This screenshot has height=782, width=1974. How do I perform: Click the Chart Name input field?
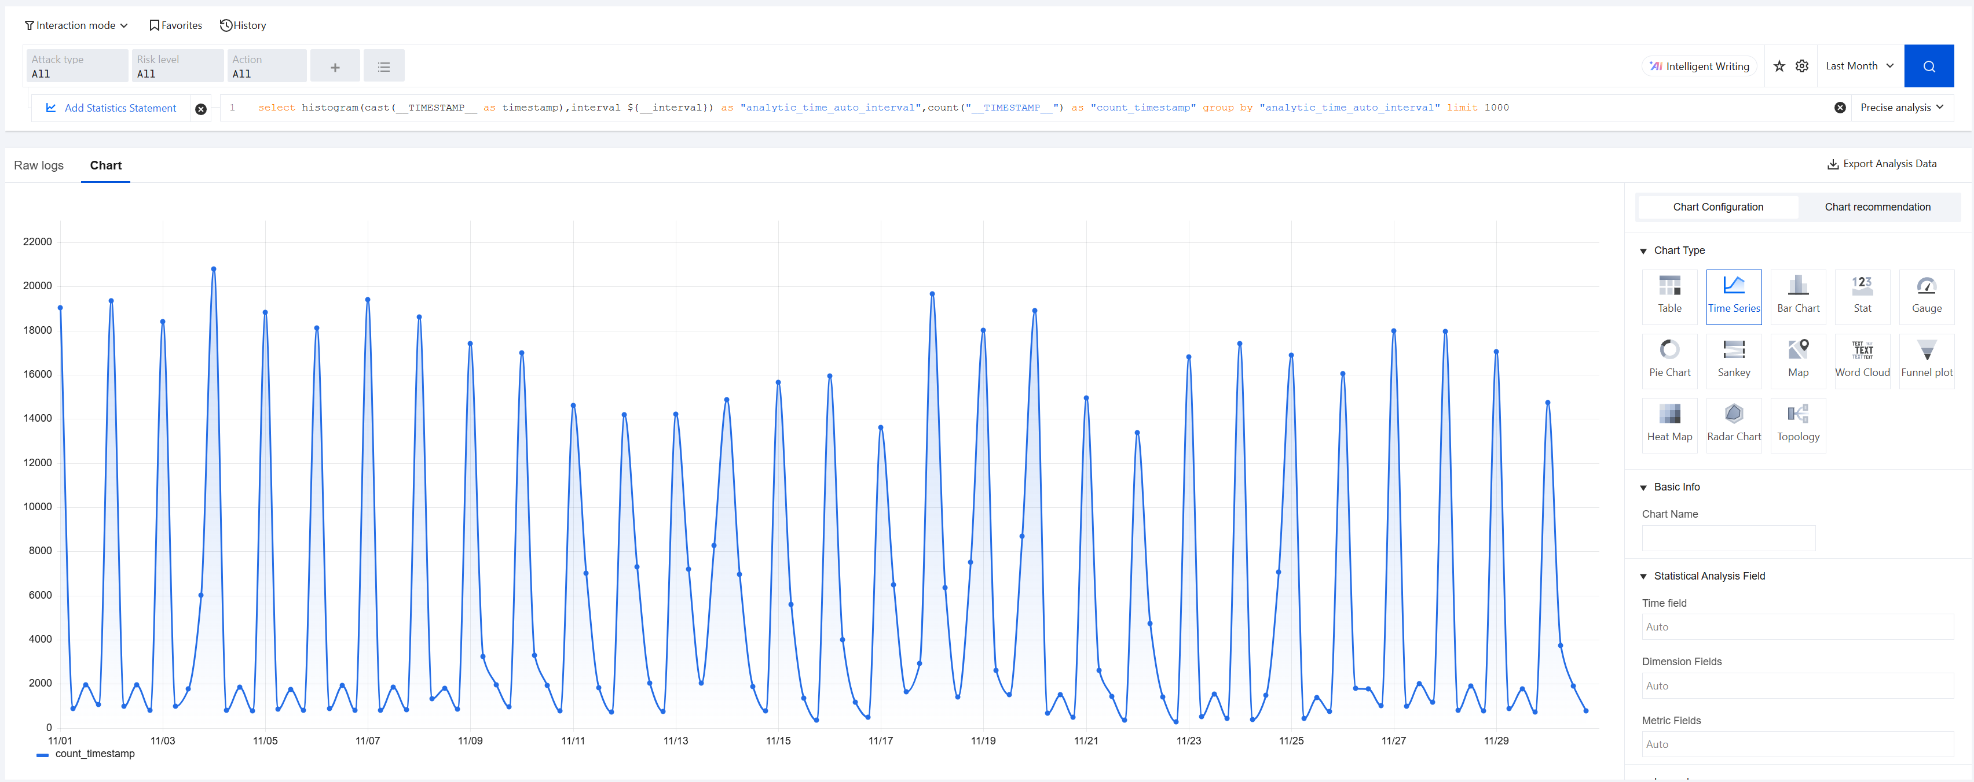pyautogui.click(x=1728, y=538)
